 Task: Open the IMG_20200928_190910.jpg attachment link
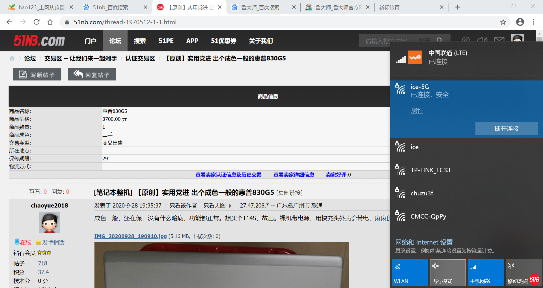(130, 236)
